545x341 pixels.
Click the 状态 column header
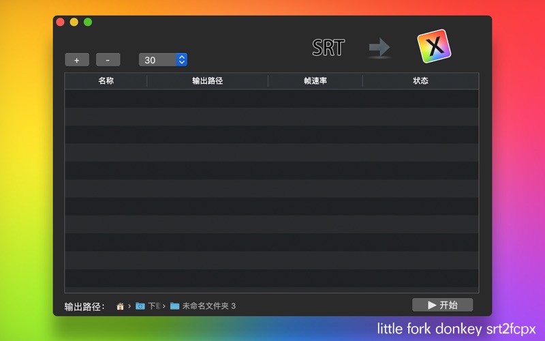tap(420, 81)
